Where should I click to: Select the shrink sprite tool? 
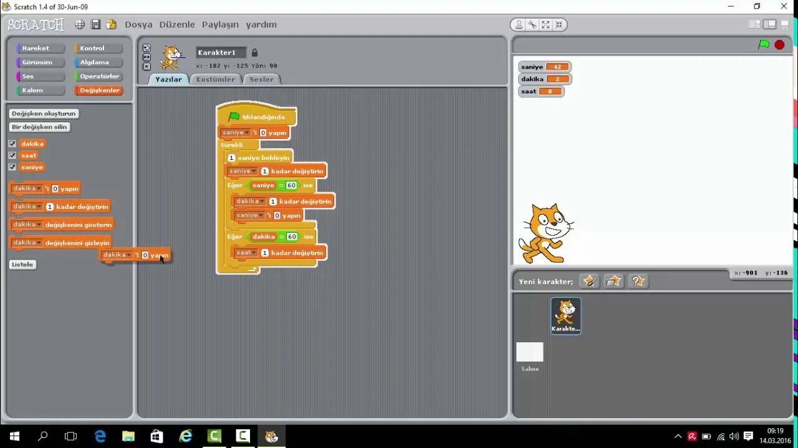(x=559, y=25)
